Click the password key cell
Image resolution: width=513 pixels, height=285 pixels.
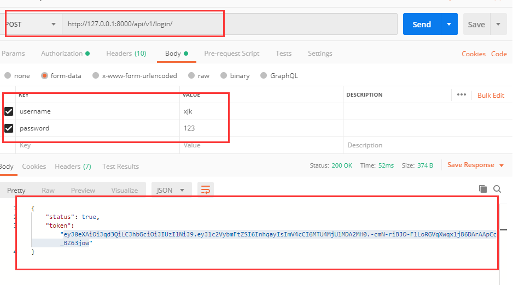pos(97,128)
